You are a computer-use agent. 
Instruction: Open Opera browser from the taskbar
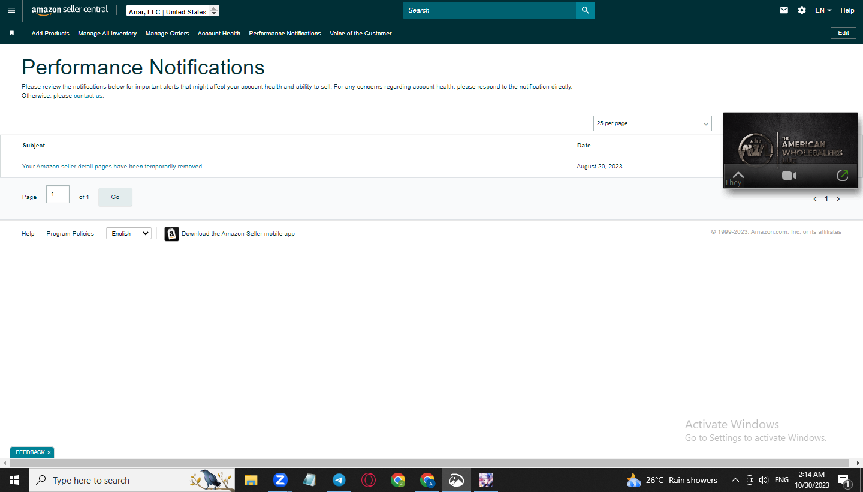368,480
